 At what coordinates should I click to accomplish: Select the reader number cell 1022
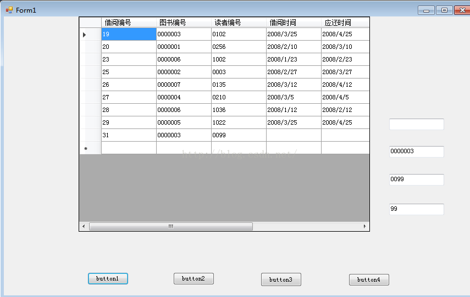point(239,122)
